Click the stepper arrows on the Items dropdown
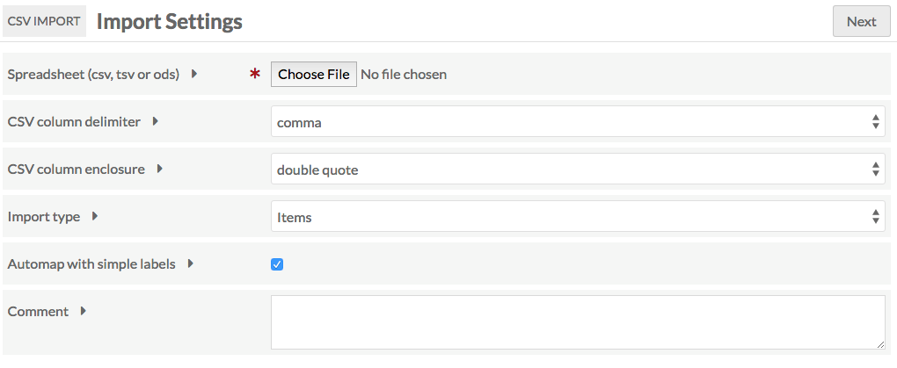The height and width of the screenshot is (368, 897). tap(875, 216)
